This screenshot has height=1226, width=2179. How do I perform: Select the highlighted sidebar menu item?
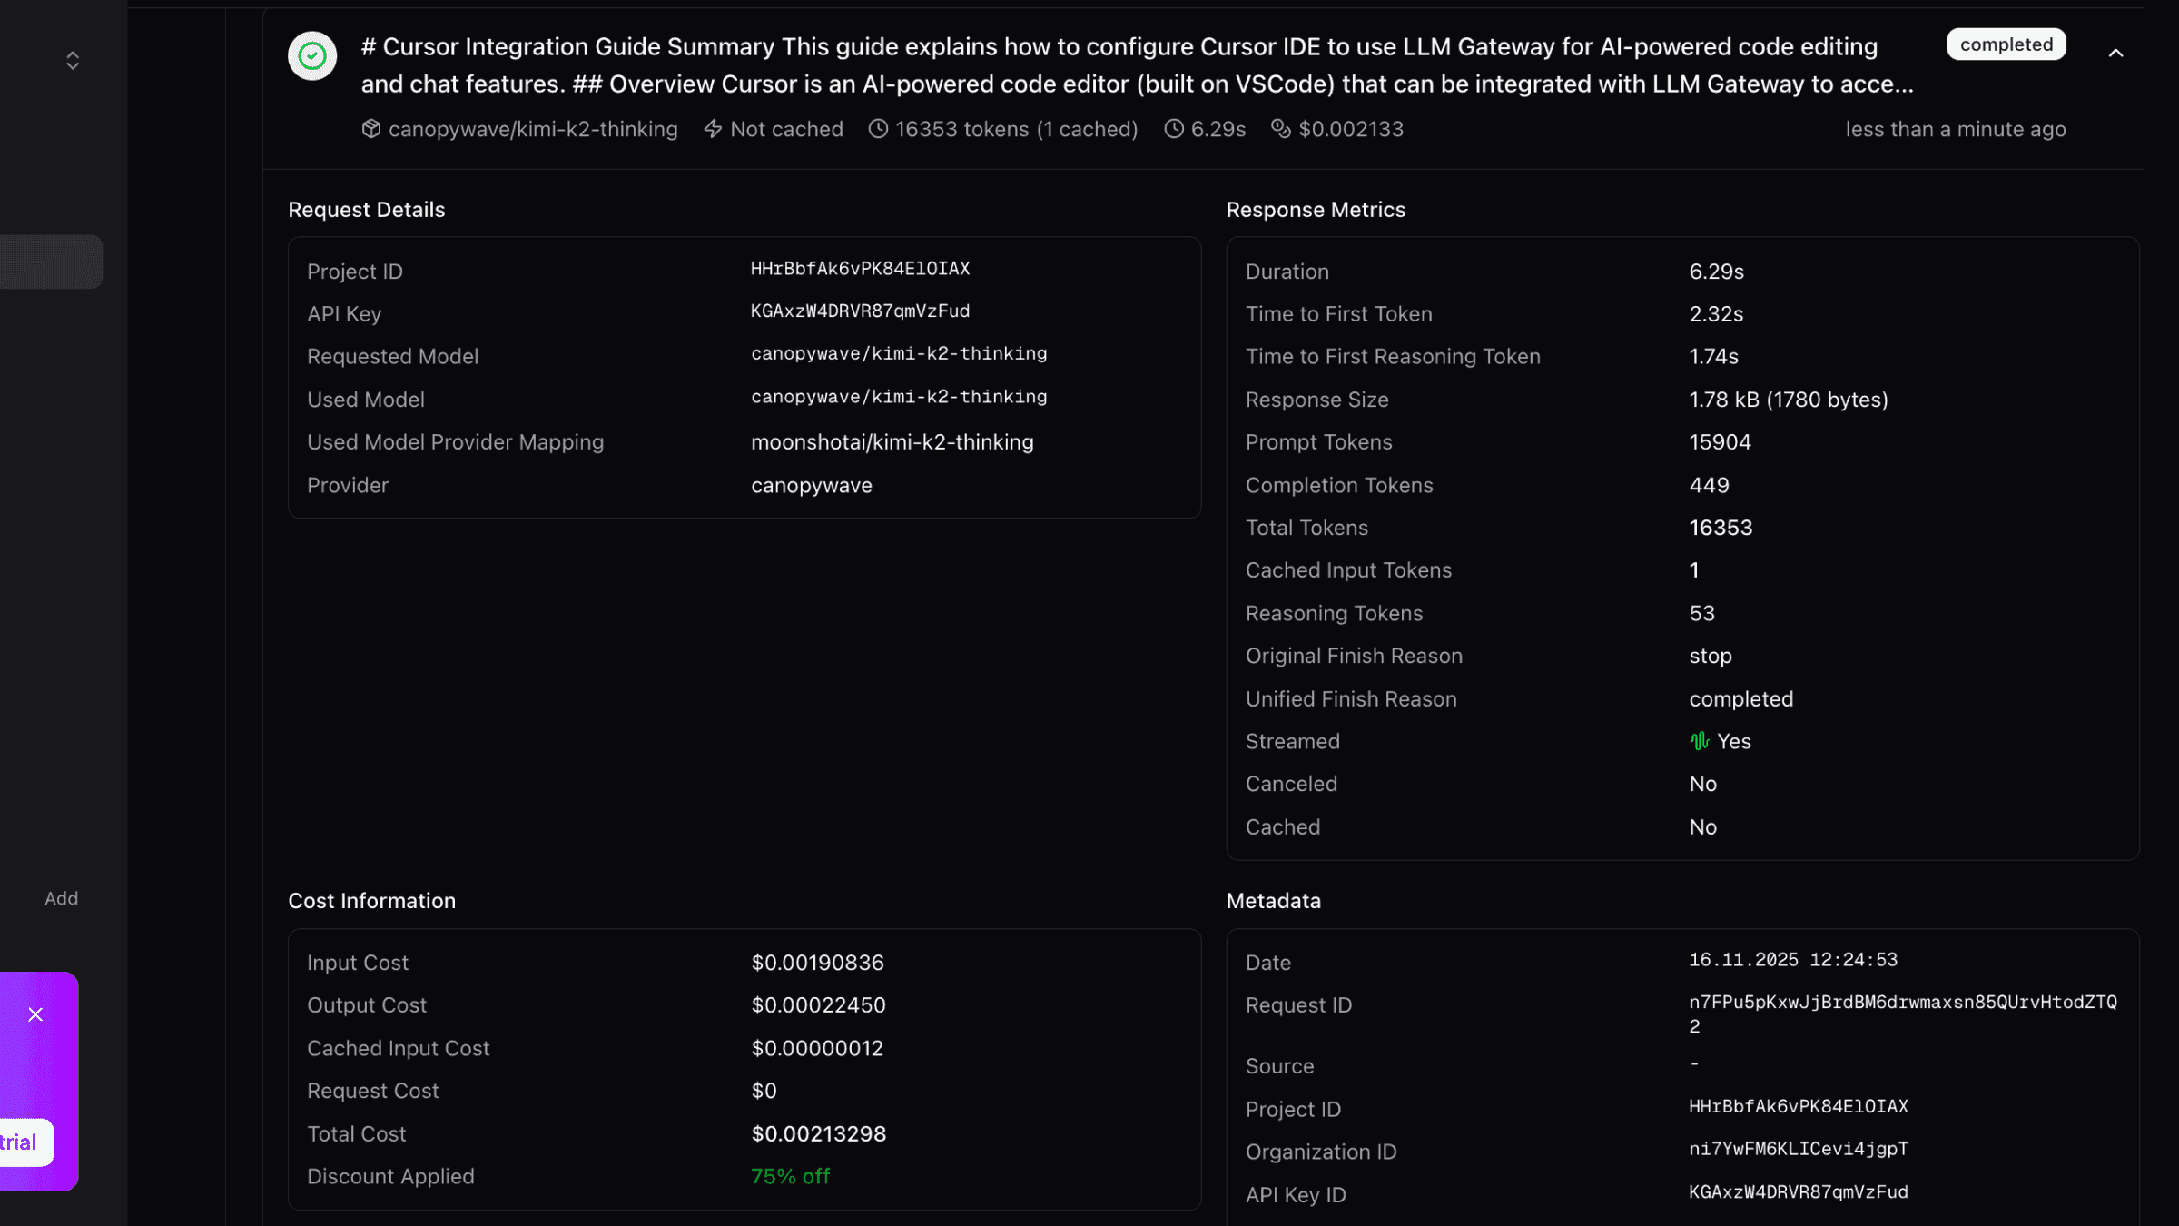[51, 262]
